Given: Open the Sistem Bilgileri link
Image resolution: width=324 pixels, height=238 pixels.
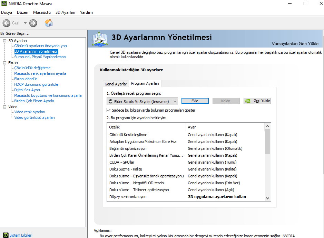Looking at the screenshot, I should [21, 235].
